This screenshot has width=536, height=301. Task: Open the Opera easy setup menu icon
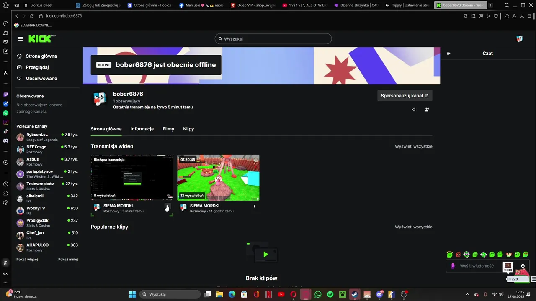pyautogui.click(x=530, y=16)
